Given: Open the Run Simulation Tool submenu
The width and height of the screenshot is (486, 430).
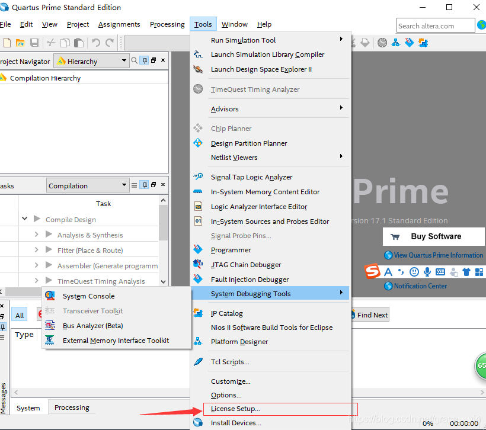Looking at the screenshot, I should 270,40.
